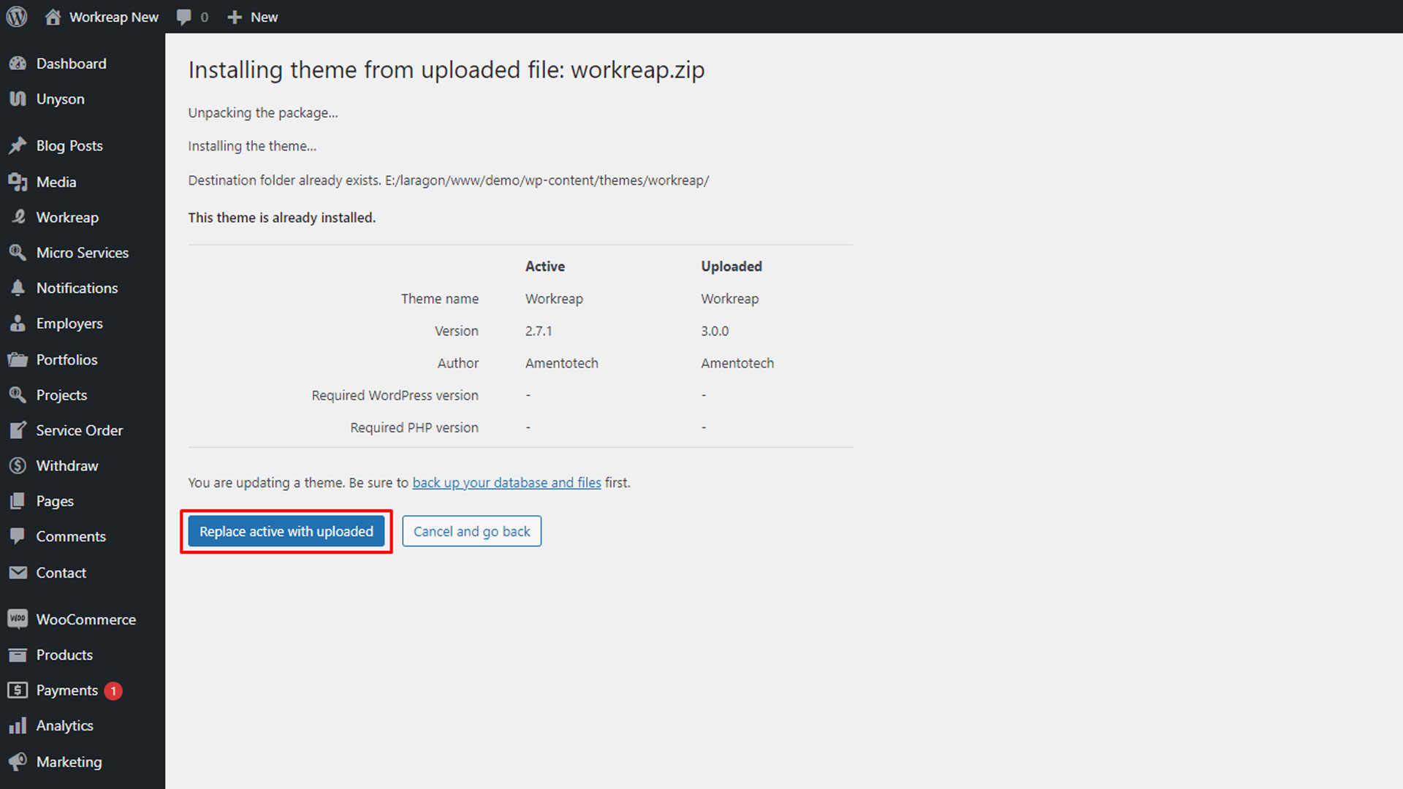Open the Service Order menu
1403x789 pixels.
pos(79,430)
